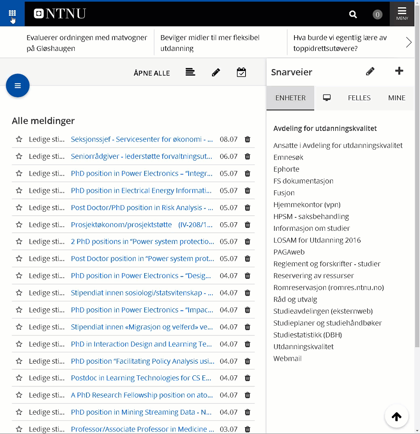420x434 pixels.
Task: Click ÅPNE ALLE
Action: [x=151, y=73]
